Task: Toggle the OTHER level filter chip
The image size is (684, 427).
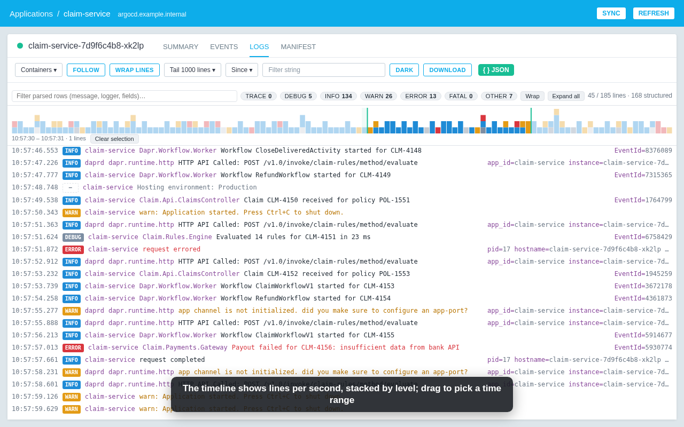Action: click(499, 96)
